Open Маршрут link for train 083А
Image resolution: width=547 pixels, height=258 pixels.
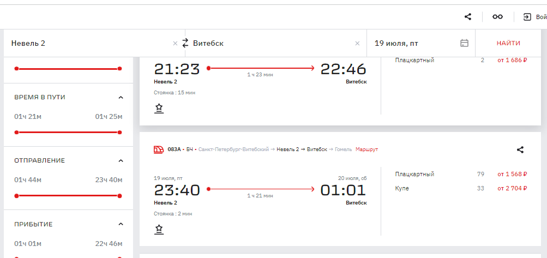(366, 149)
